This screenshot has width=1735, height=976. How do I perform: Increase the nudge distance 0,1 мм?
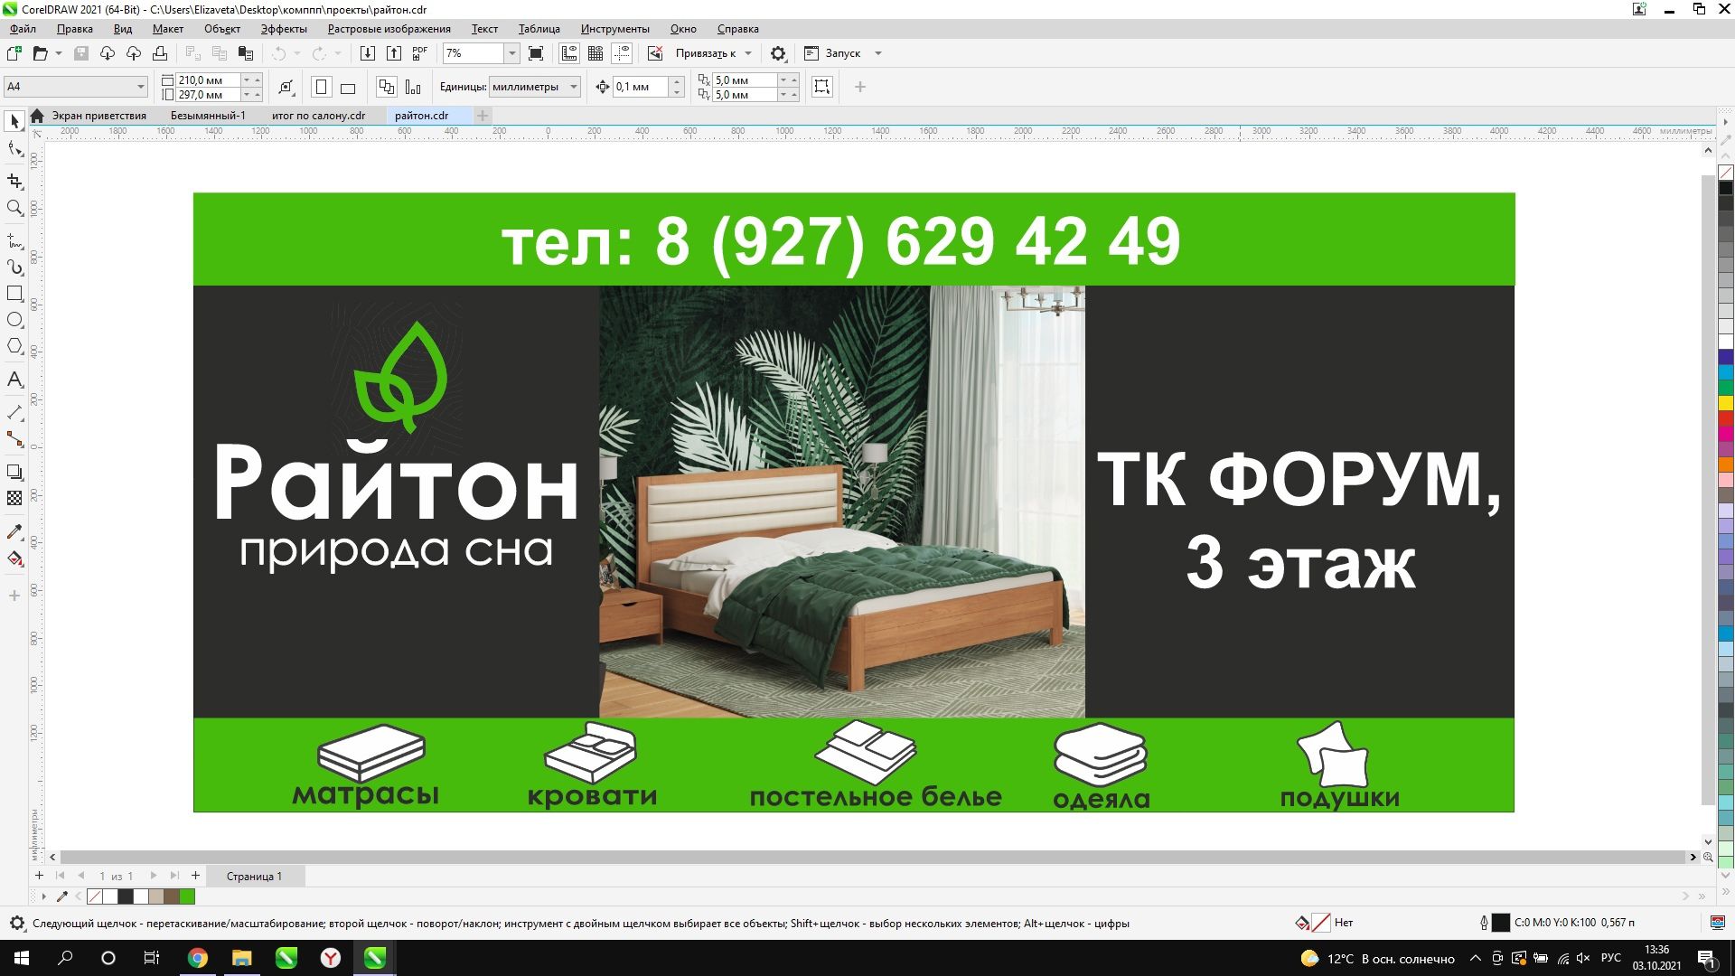tap(677, 81)
